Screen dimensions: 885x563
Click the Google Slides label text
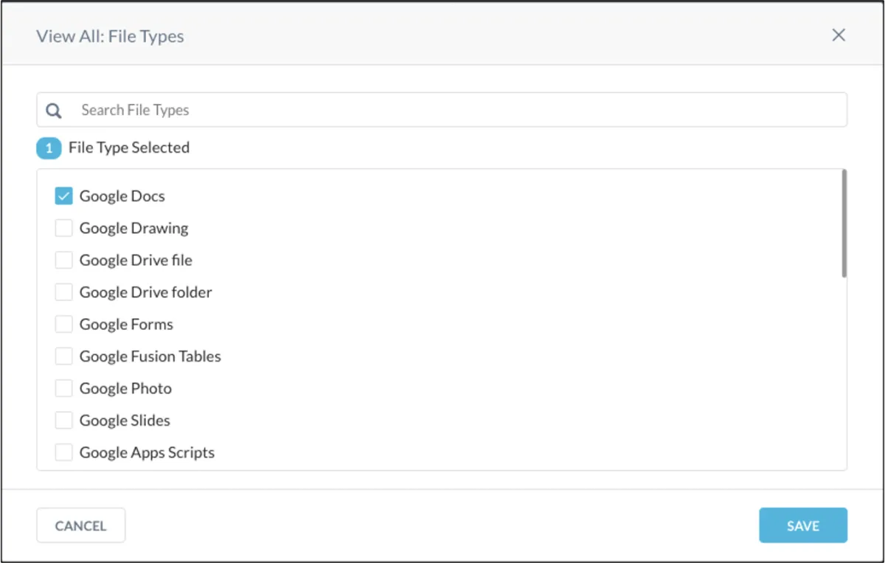tap(125, 421)
